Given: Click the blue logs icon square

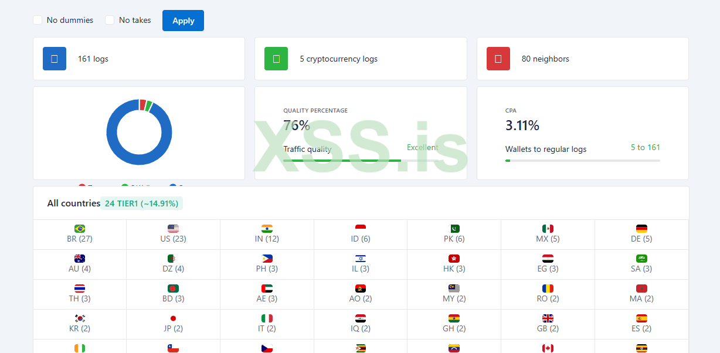Looking at the screenshot, I should (x=55, y=59).
